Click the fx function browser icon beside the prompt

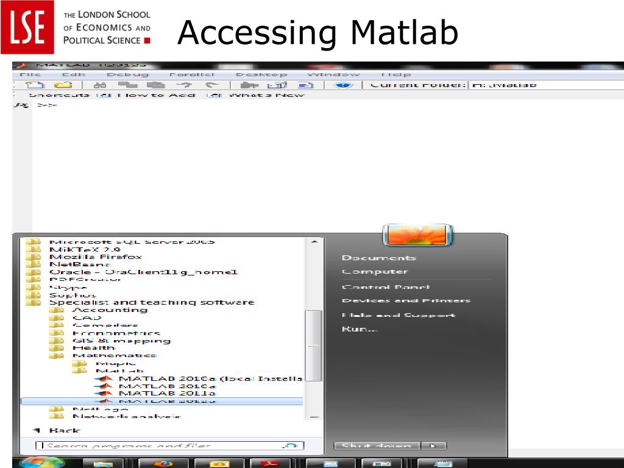point(21,105)
